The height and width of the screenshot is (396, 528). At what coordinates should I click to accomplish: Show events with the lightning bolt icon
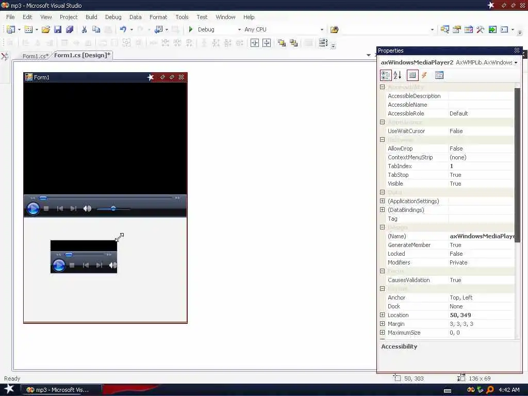(x=424, y=75)
